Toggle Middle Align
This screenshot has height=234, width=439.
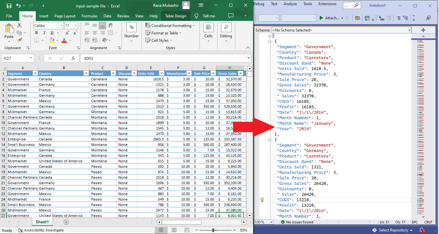95,25
